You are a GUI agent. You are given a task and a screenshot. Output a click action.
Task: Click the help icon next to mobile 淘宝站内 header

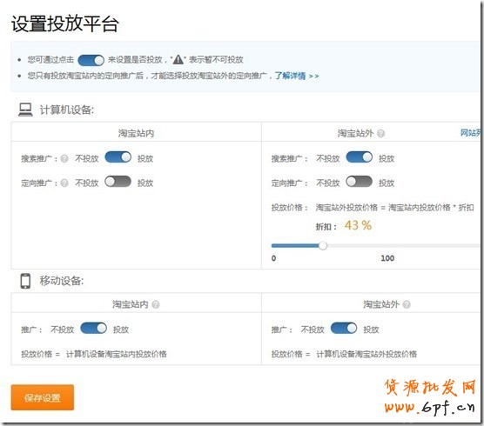pyautogui.click(x=156, y=304)
